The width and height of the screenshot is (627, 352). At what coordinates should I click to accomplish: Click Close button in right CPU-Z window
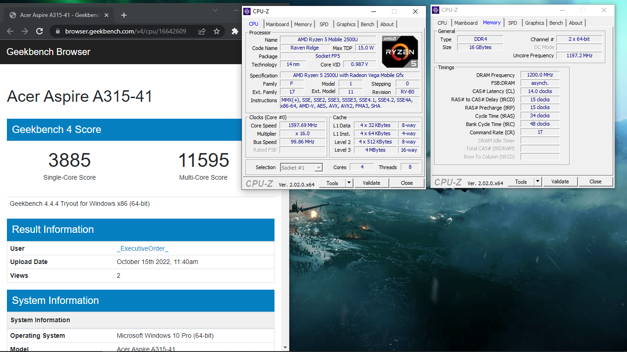click(x=595, y=181)
